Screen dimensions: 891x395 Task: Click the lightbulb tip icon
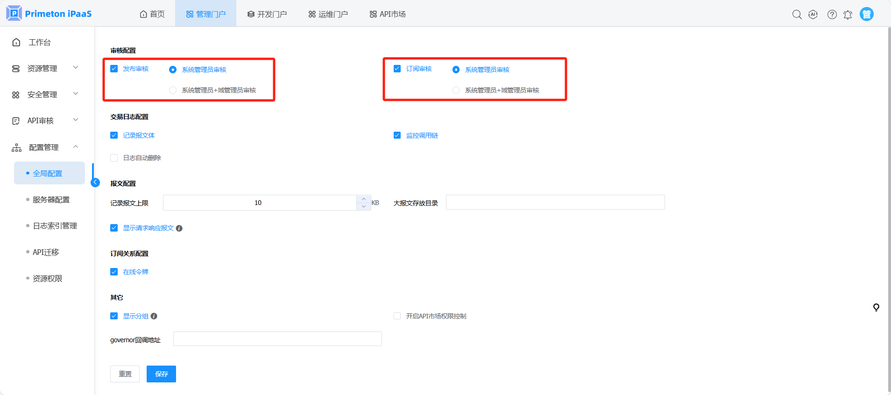[x=876, y=307]
